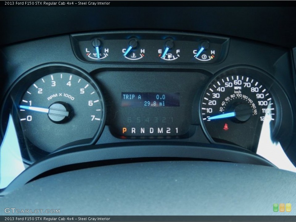Click the GTCARLOT.COM logo
This screenshot has height=222, width=296.
click(x=32, y=211)
